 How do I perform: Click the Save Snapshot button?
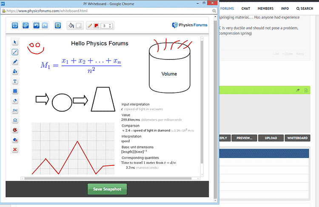[107, 189]
